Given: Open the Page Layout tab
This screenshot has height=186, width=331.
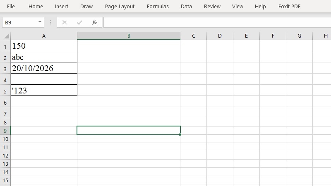Looking at the screenshot, I should coord(120,6).
